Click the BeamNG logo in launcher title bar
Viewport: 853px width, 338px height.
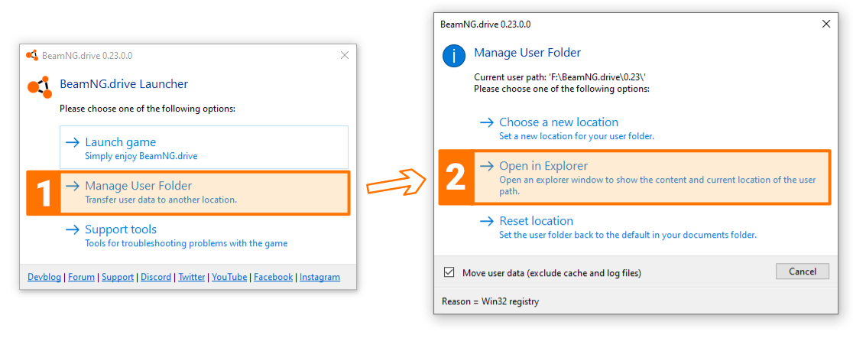tap(32, 56)
